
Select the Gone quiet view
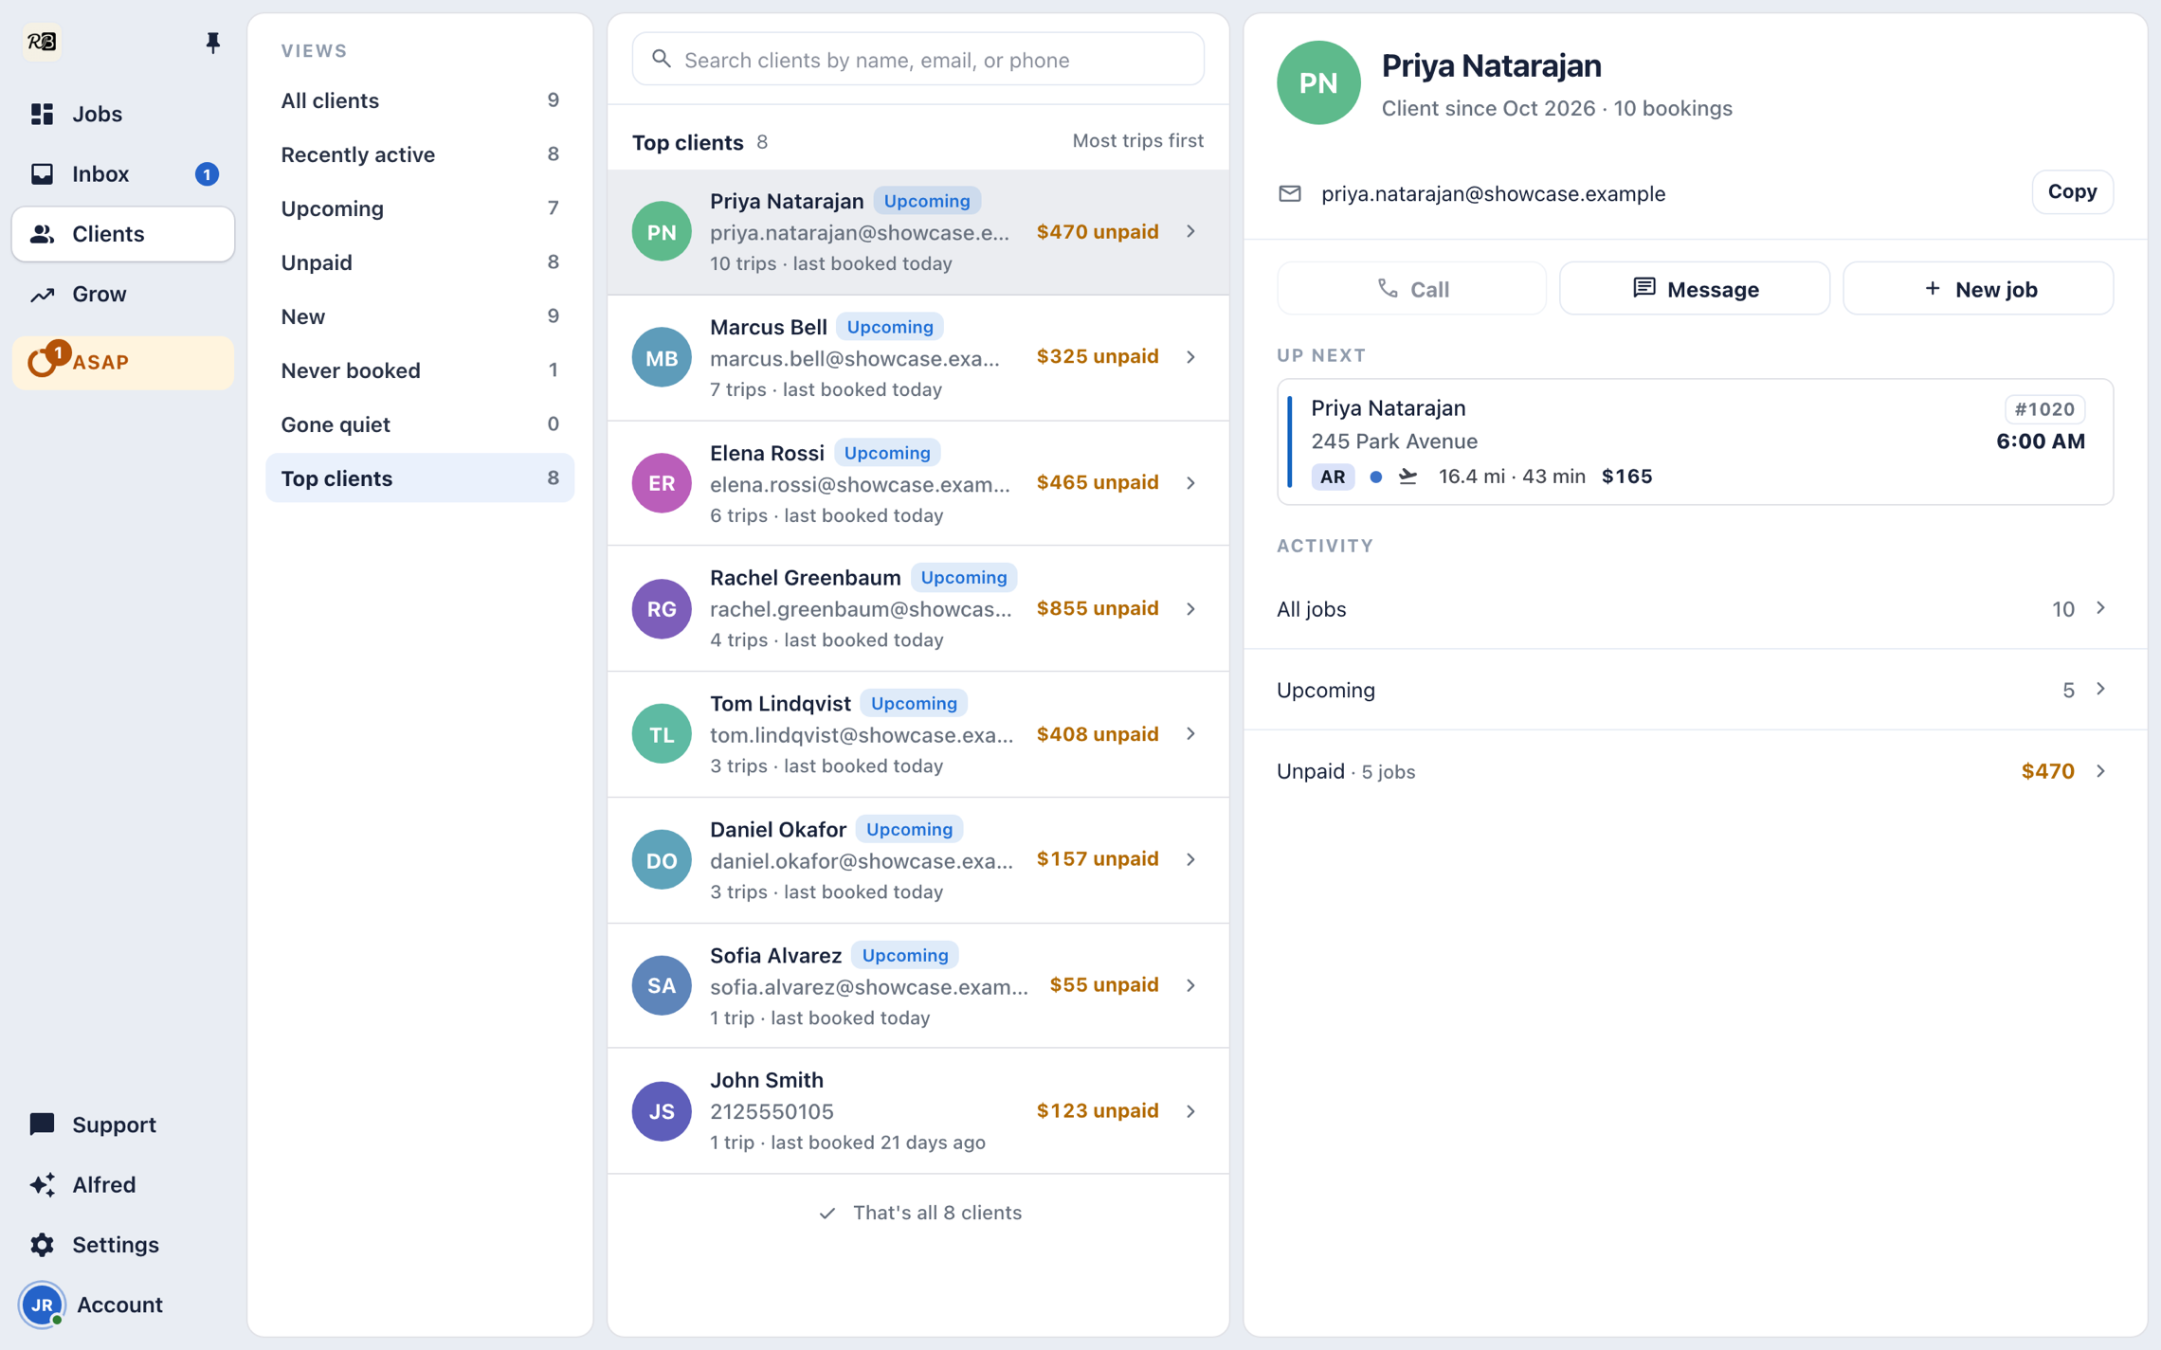pyautogui.click(x=420, y=424)
